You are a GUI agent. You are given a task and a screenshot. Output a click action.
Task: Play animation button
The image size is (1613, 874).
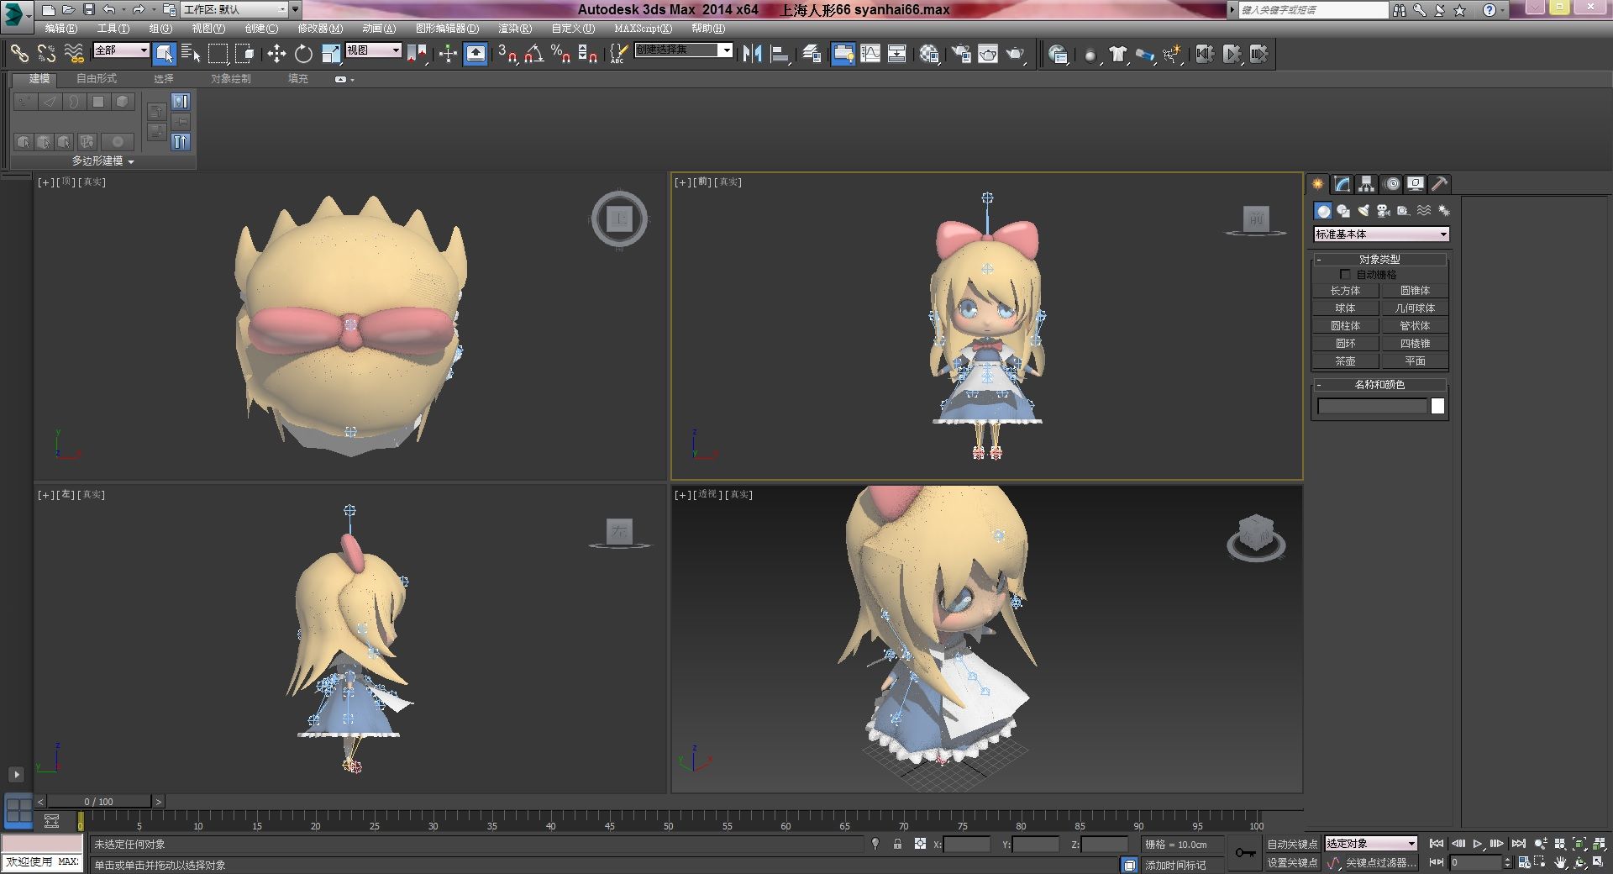(x=1477, y=844)
